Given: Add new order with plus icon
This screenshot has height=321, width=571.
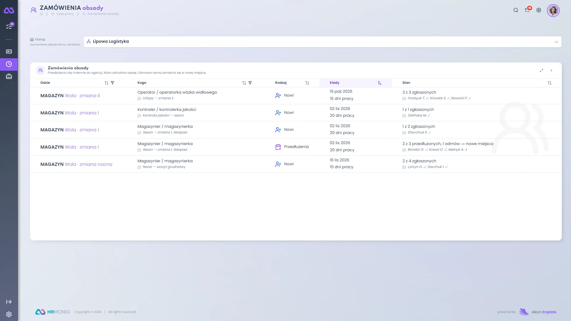Looking at the screenshot, I should click(x=551, y=70).
